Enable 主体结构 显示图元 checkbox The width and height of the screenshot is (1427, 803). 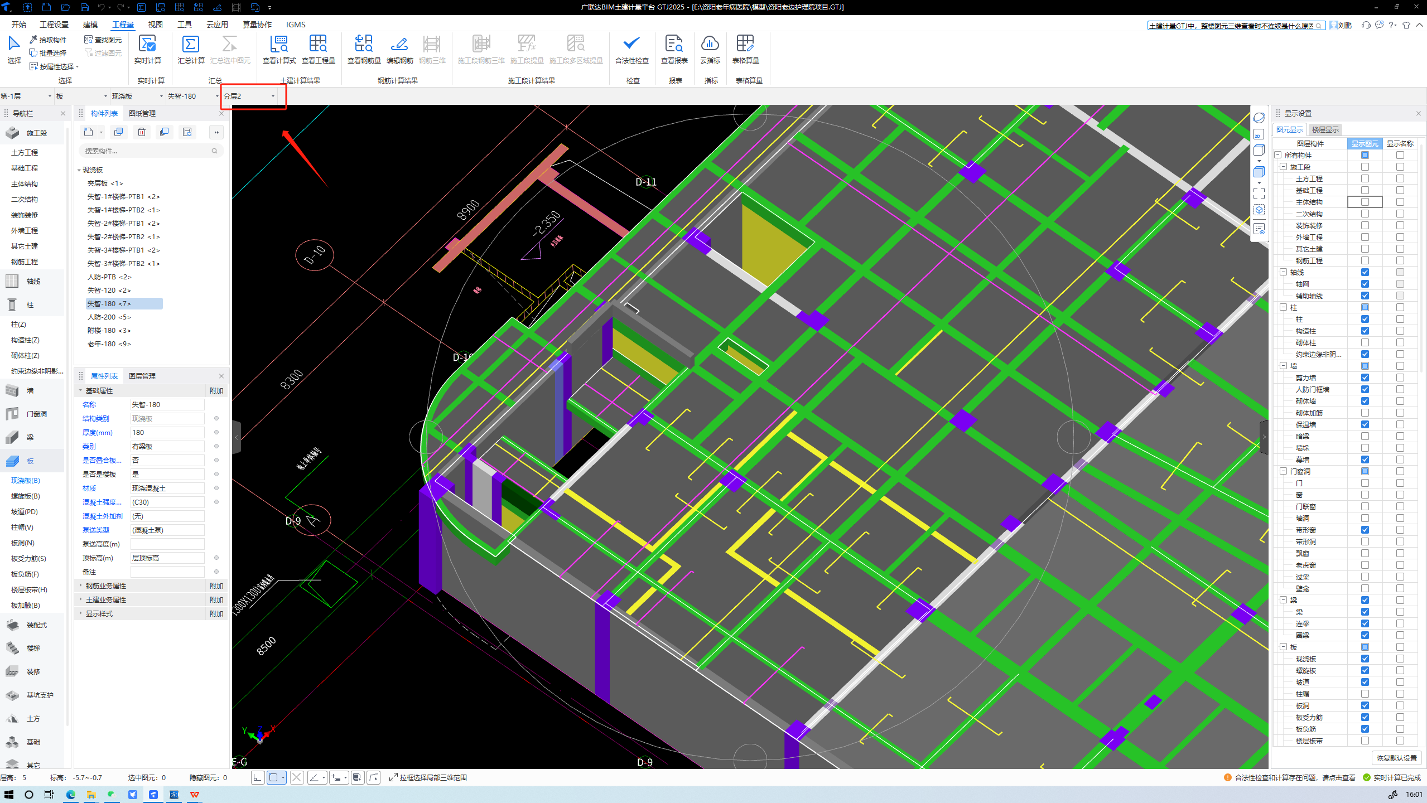[x=1365, y=202]
